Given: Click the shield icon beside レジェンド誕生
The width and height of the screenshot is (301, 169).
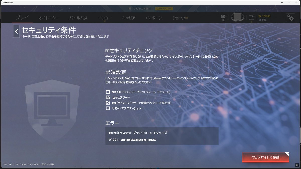Looking at the screenshot, I should point(130,9).
